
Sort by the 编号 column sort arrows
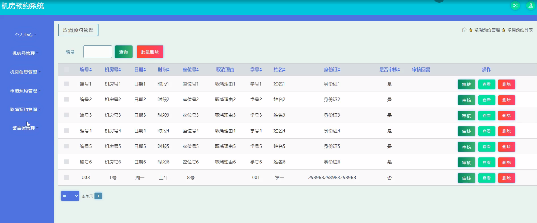point(90,70)
